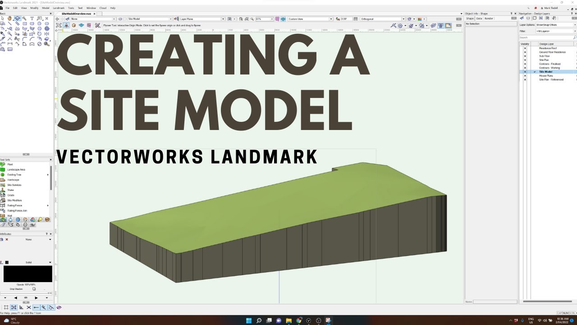Open the active class dropdown showing None
577x325 pixels.
[x=92, y=19]
